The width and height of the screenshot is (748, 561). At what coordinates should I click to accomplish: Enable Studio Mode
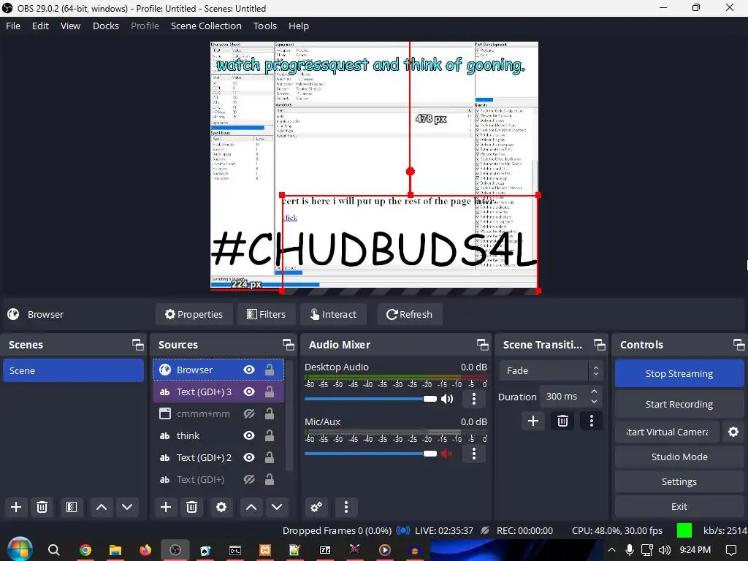679,457
